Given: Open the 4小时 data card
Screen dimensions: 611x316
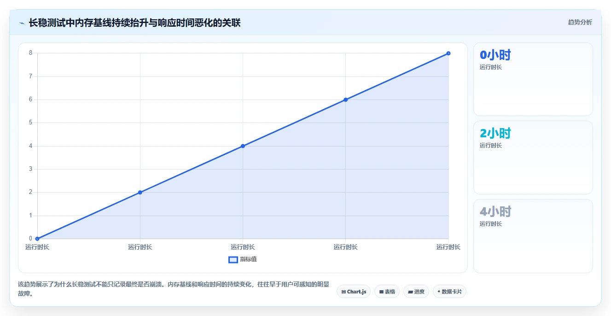Looking at the screenshot, I should [533, 236].
